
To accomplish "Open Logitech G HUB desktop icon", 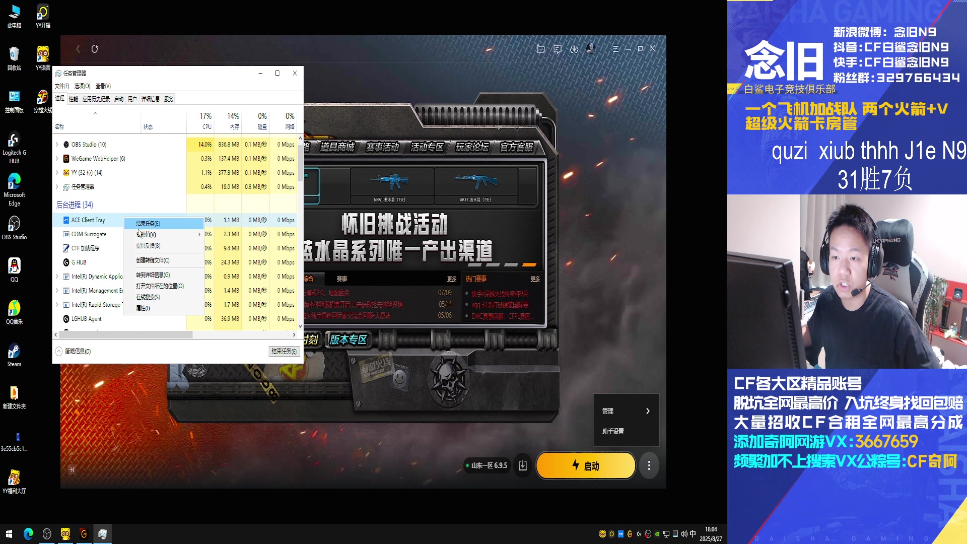I will click(x=14, y=148).
